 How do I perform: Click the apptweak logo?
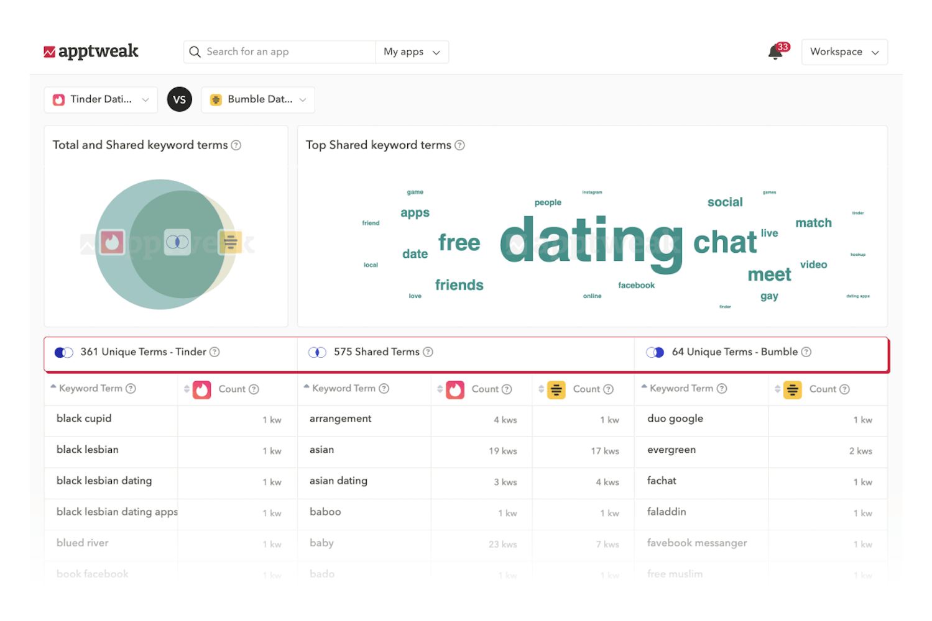click(91, 52)
